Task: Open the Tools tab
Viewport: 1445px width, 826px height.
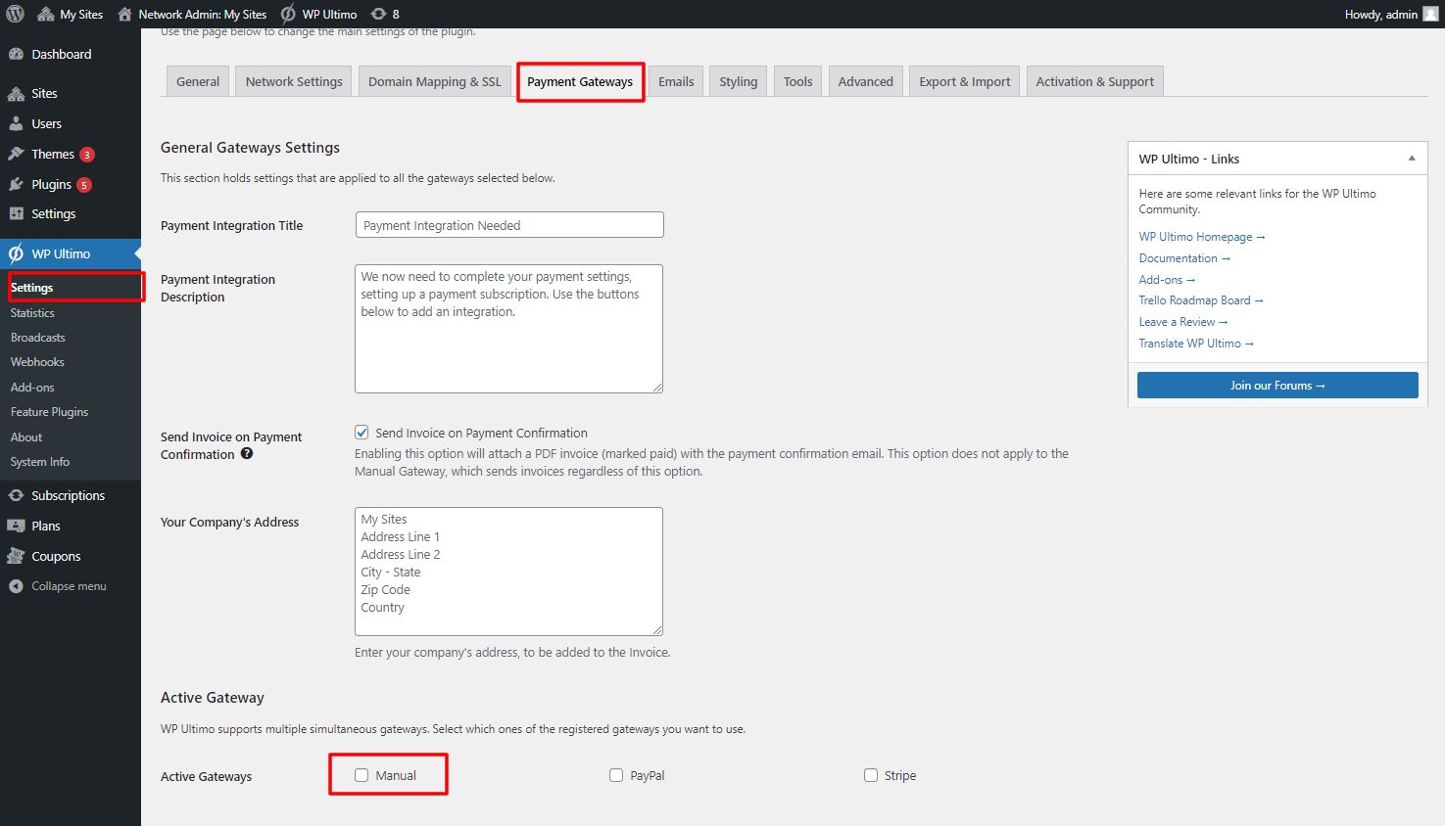Action: point(798,81)
